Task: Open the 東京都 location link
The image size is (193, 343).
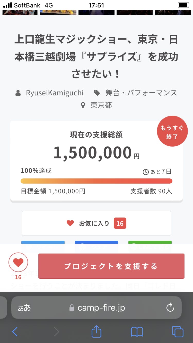Action: click(101, 105)
